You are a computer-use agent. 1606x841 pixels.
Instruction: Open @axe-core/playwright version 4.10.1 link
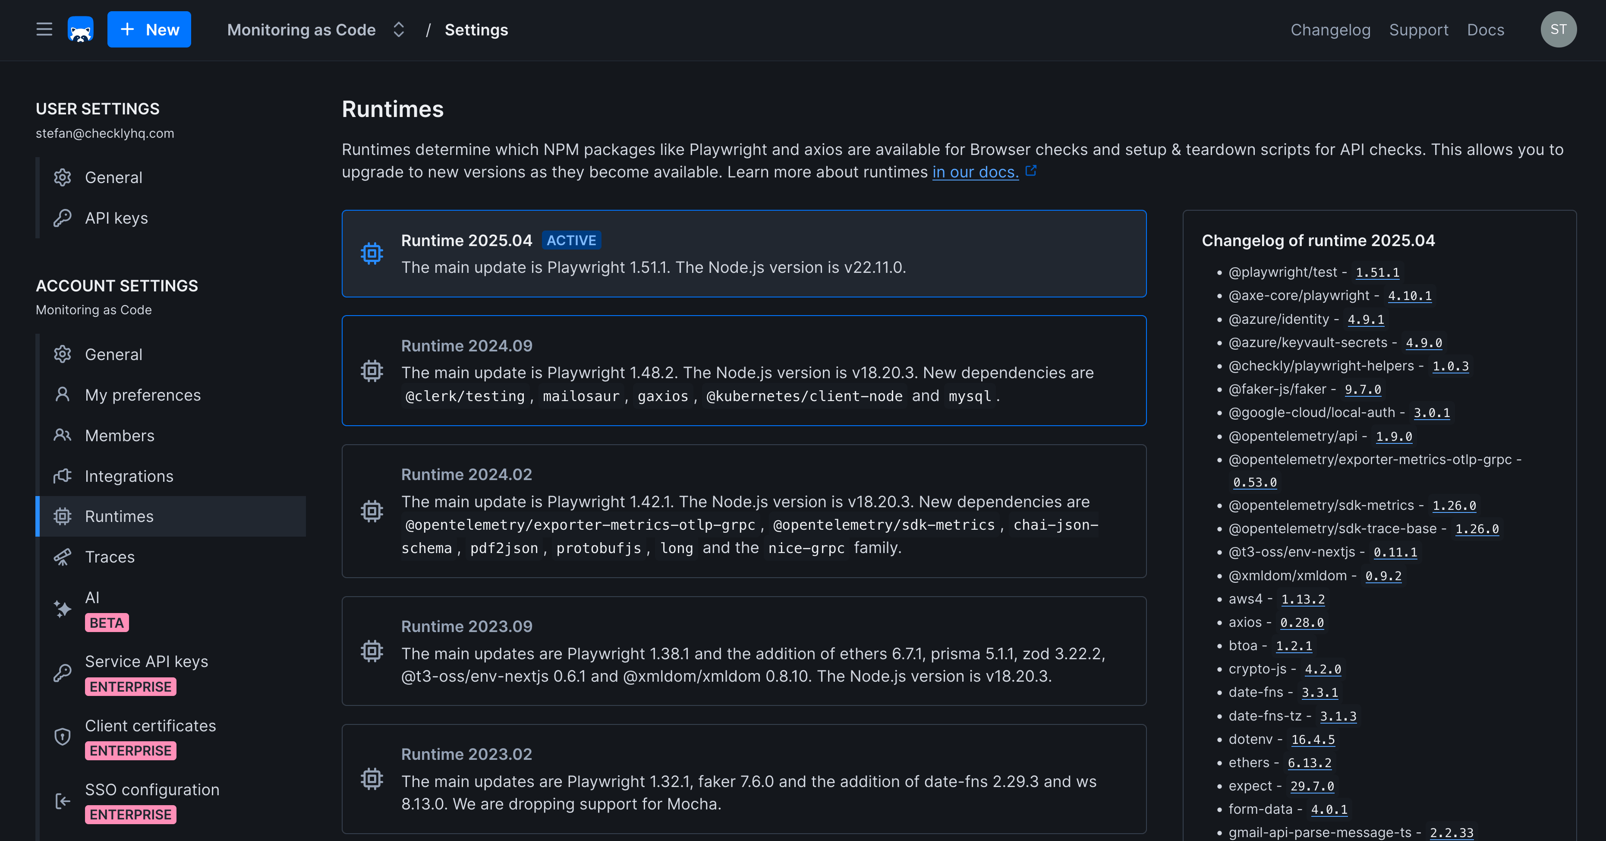(x=1410, y=296)
